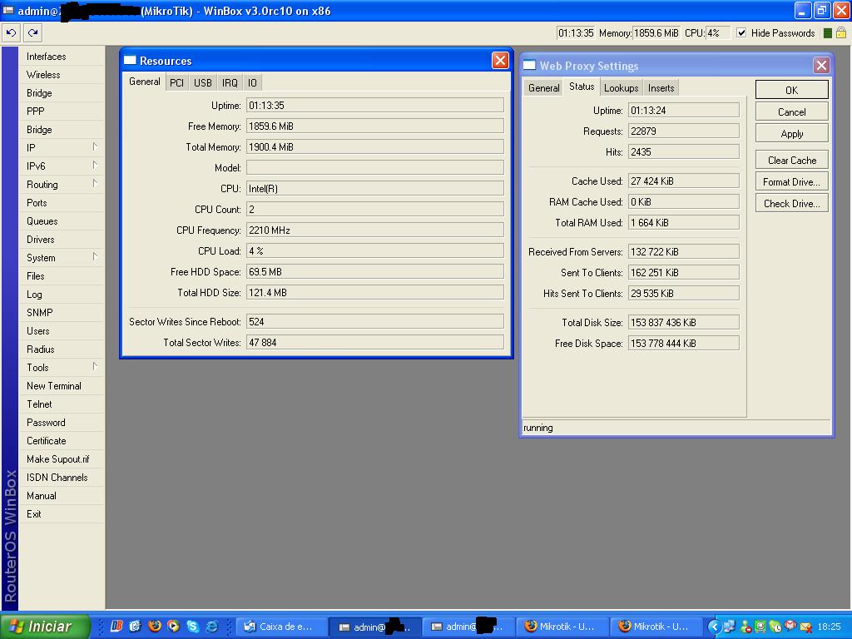Select Status tab in Web Proxy Settings

coord(582,87)
